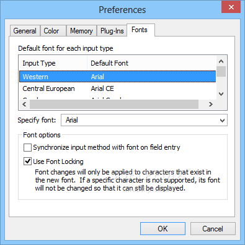
Task: Click the Input Type column header
Action: 53,63
